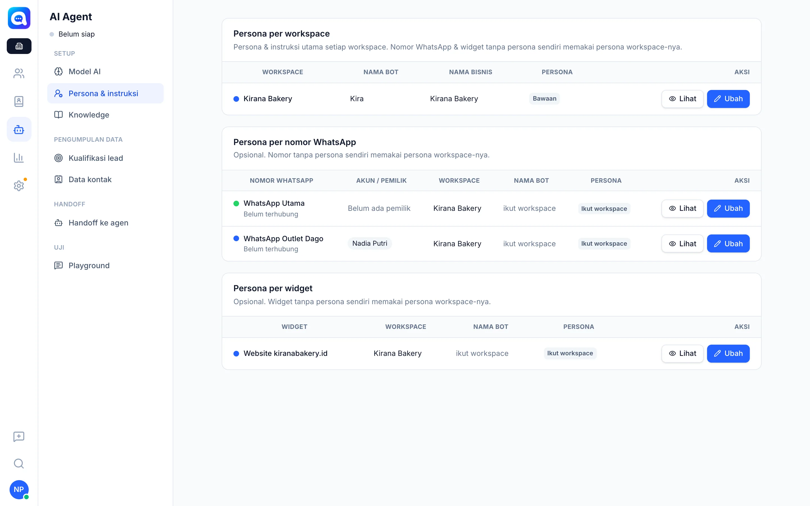Click Lihat for WhatsApp Outlet Dago
Image resolution: width=810 pixels, height=506 pixels.
683,244
